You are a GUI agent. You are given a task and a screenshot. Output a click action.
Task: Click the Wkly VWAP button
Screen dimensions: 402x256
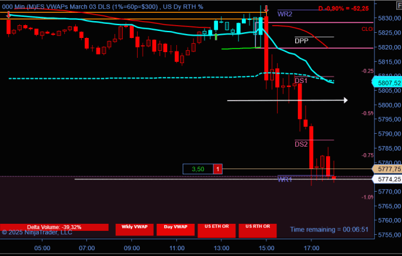click(x=134, y=230)
